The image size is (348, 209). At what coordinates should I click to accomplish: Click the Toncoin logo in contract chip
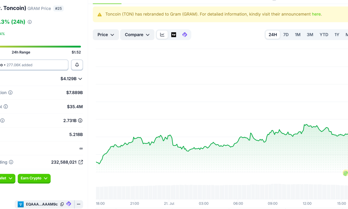tap(21, 204)
